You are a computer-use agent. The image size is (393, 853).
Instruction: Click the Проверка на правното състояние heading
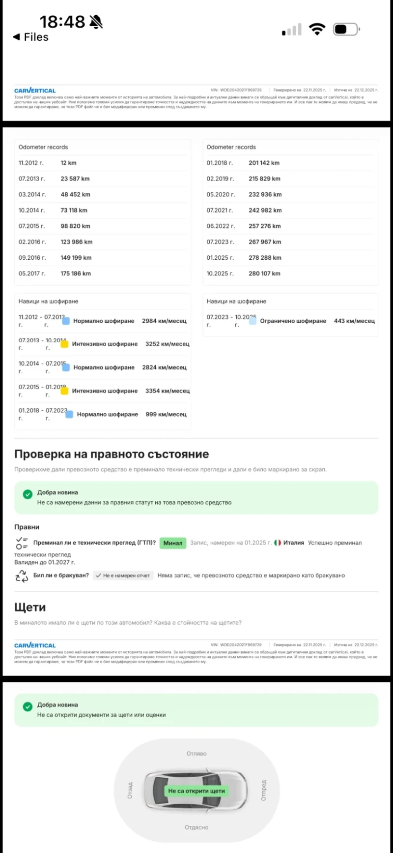[x=112, y=454]
